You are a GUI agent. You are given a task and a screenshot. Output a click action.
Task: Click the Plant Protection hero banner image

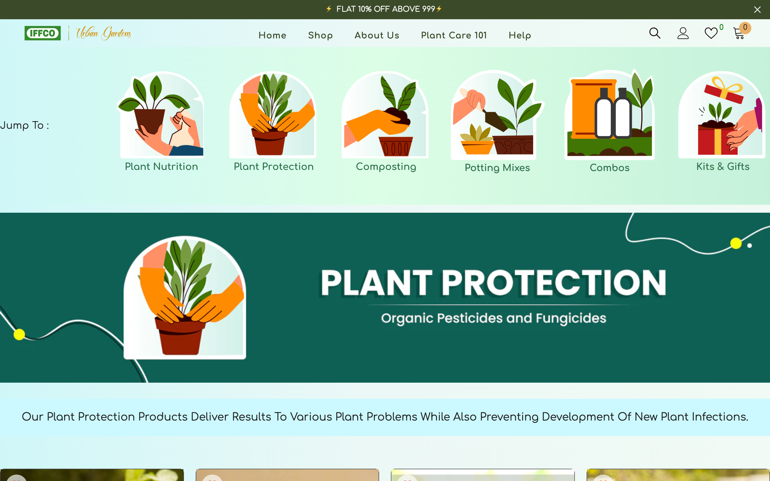385,297
